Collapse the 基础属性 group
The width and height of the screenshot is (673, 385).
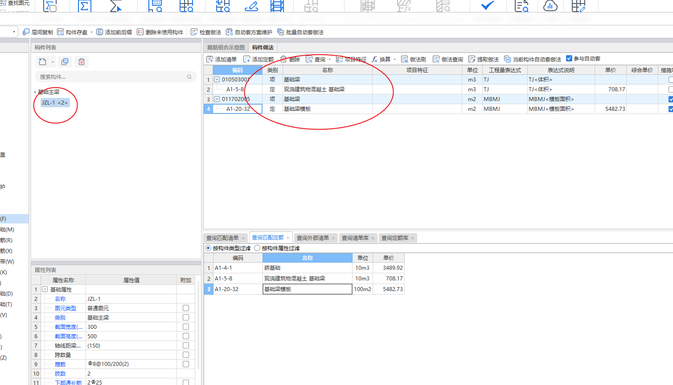coord(45,289)
